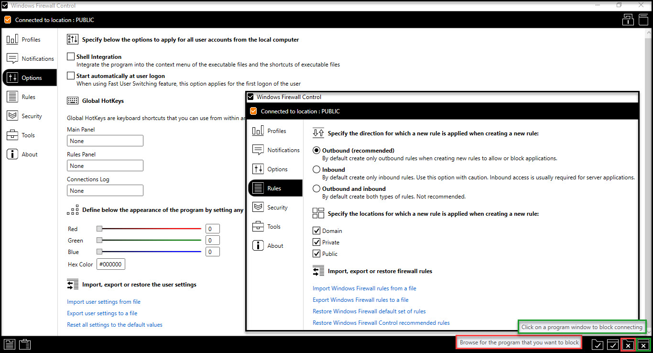Click the Green value box

(x=213, y=240)
